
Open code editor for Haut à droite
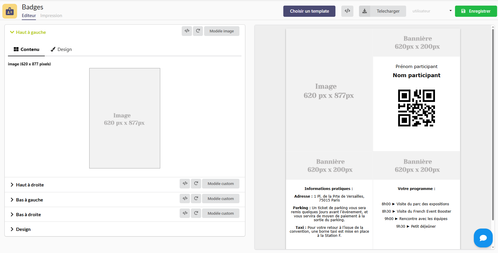click(x=185, y=183)
